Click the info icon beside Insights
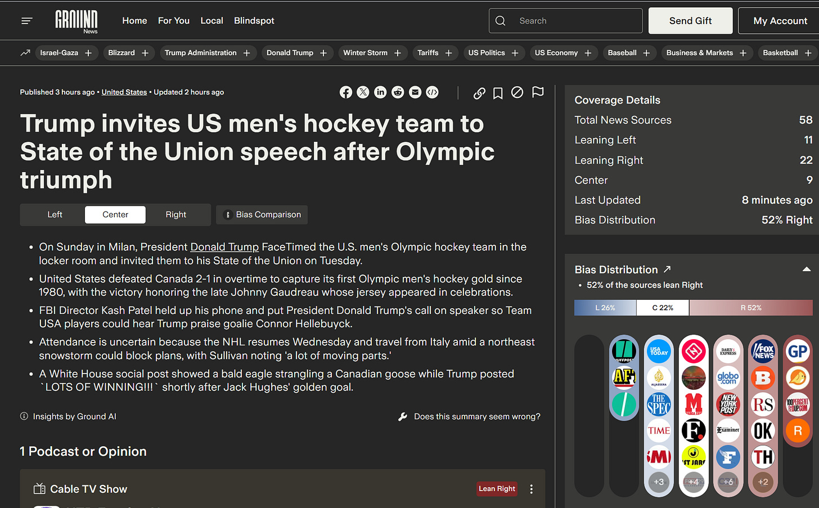The width and height of the screenshot is (819, 508). tap(24, 416)
